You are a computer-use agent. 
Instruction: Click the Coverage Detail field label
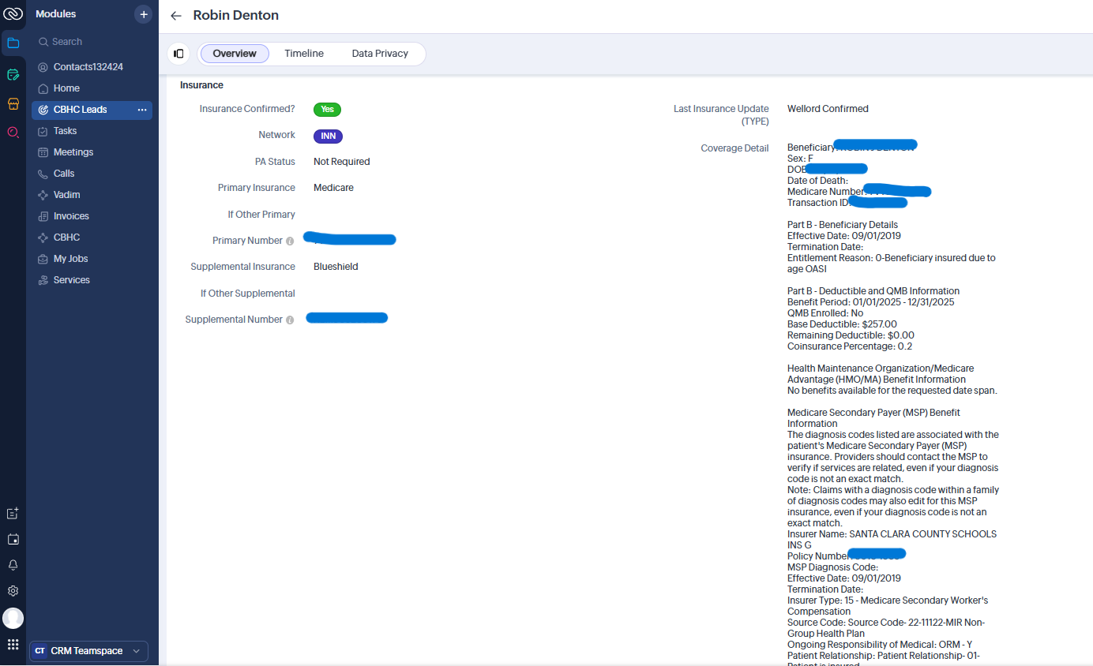tap(734, 148)
